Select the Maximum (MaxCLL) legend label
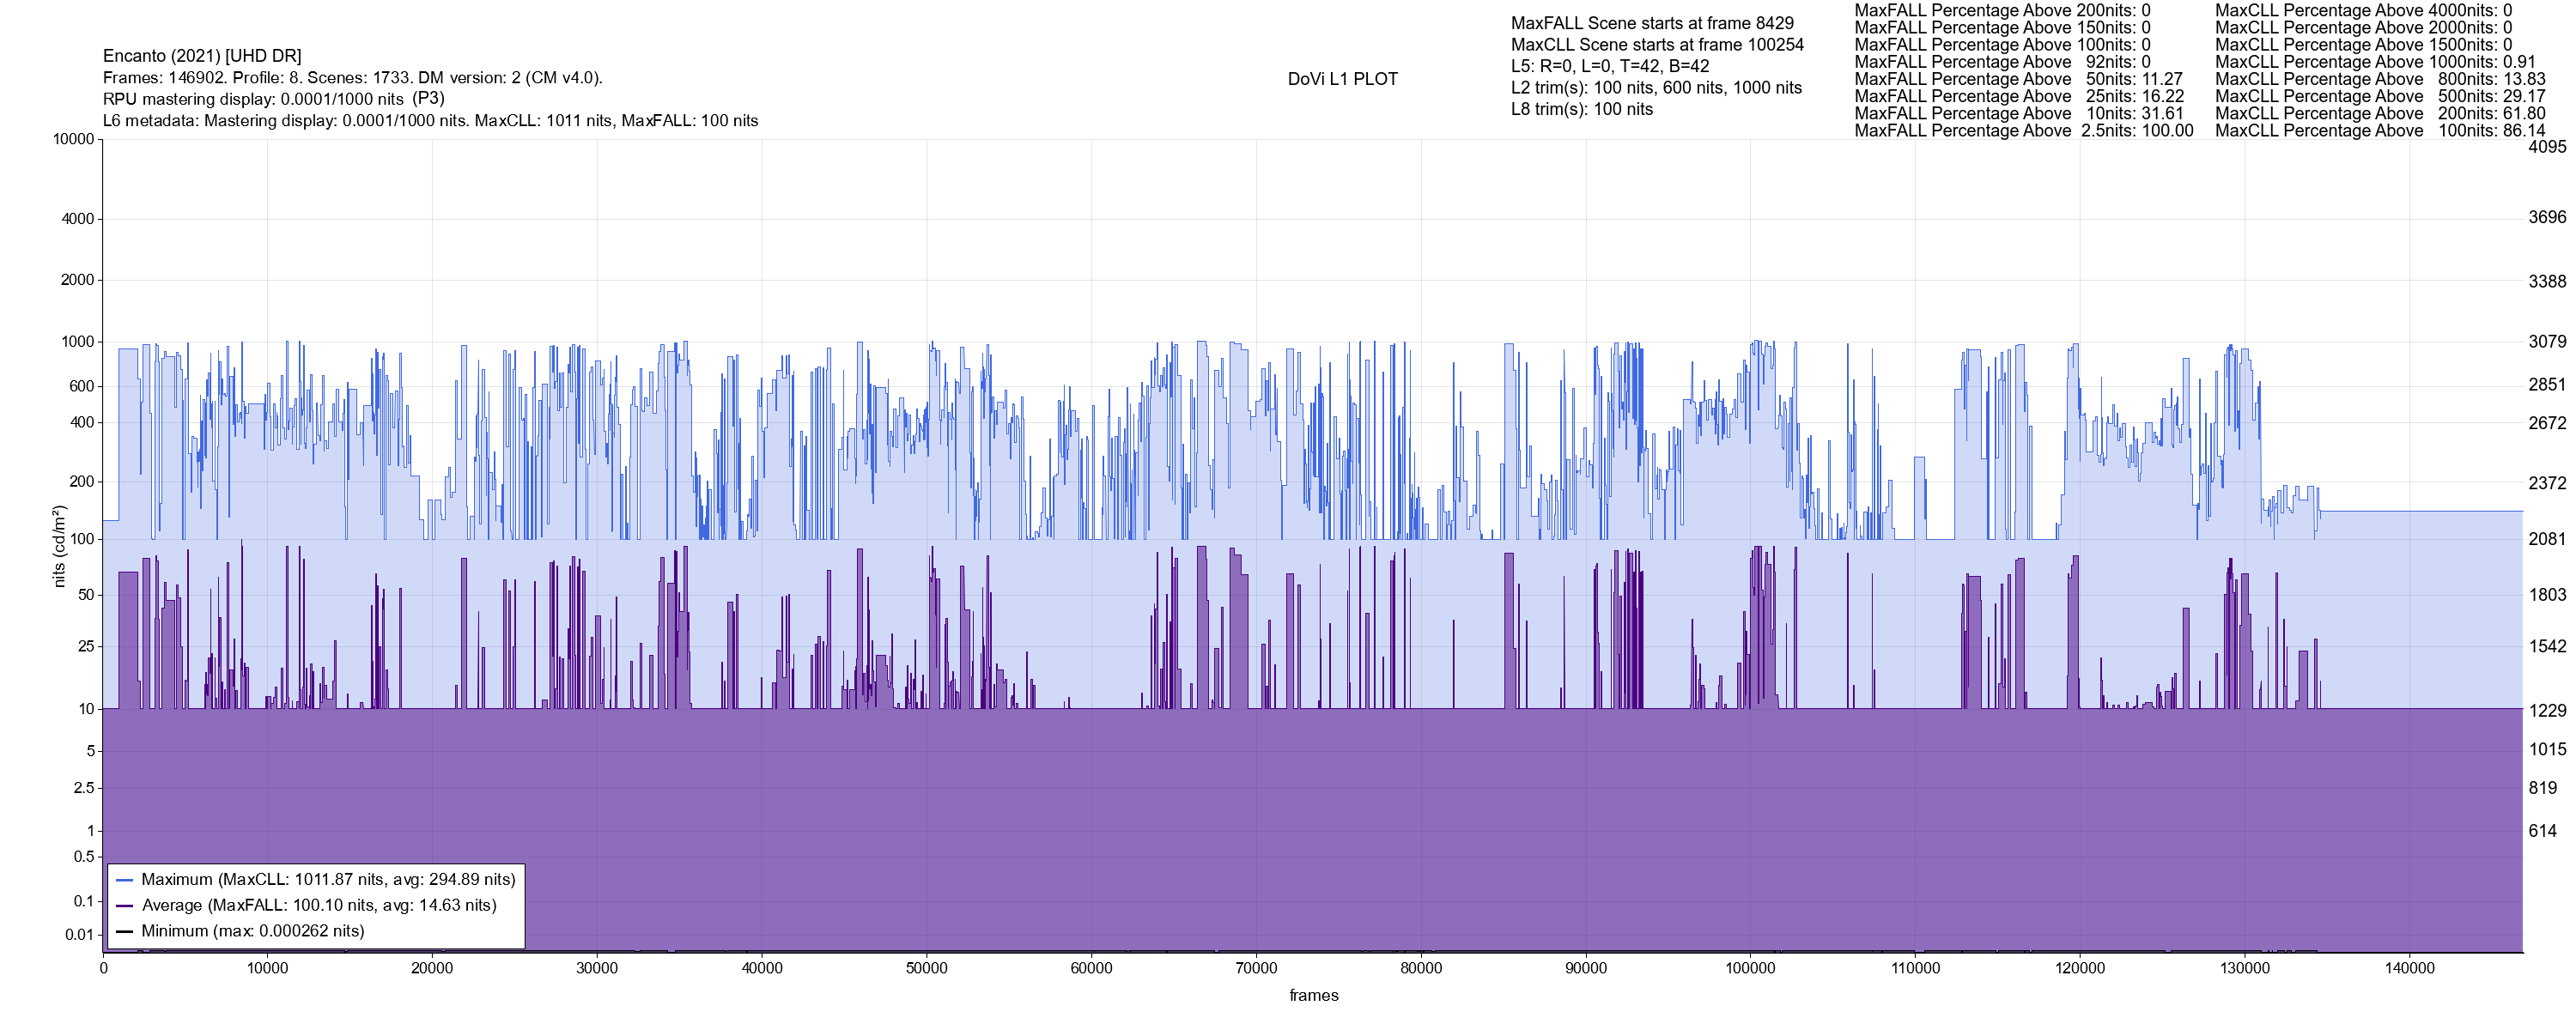 328,880
